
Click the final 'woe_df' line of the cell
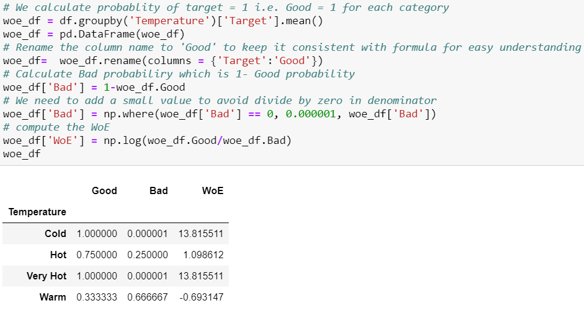pyautogui.click(x=22, y=154)
